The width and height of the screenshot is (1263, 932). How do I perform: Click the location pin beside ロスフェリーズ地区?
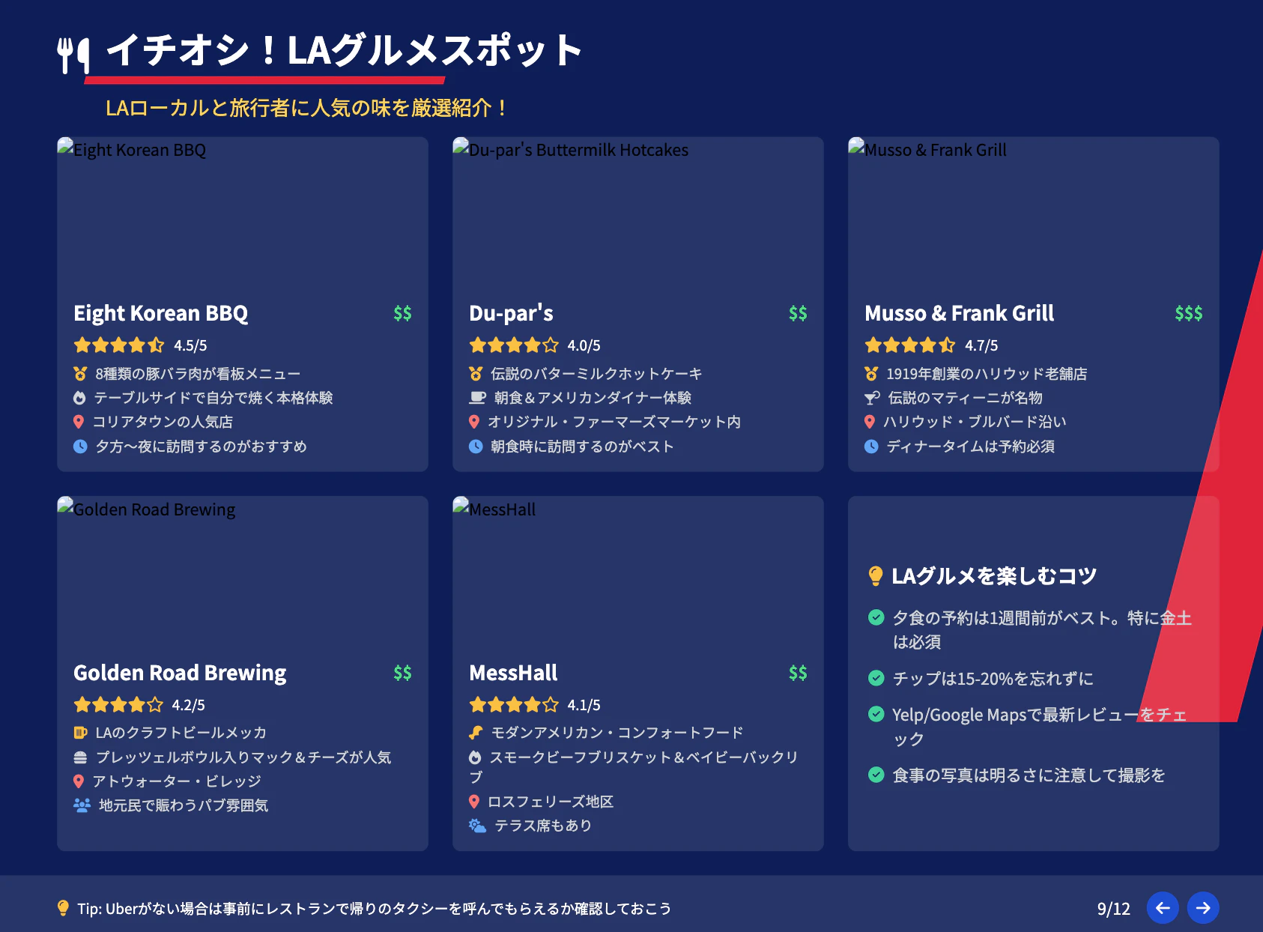[x=474, y=802]
